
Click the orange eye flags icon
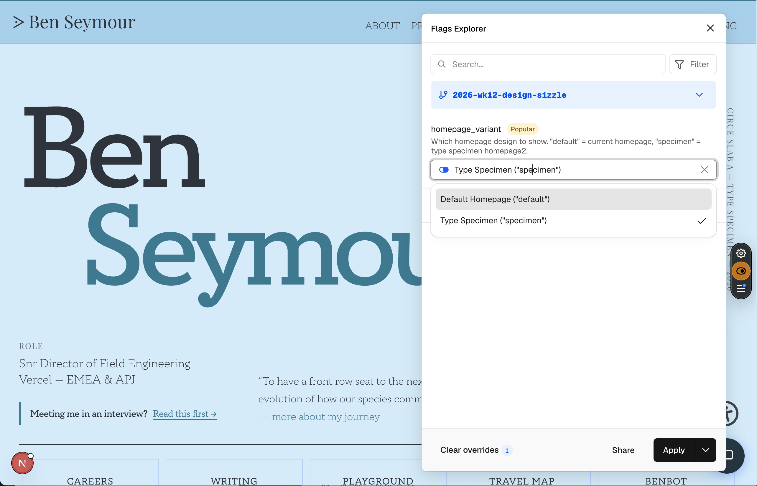tap(741, 271)
